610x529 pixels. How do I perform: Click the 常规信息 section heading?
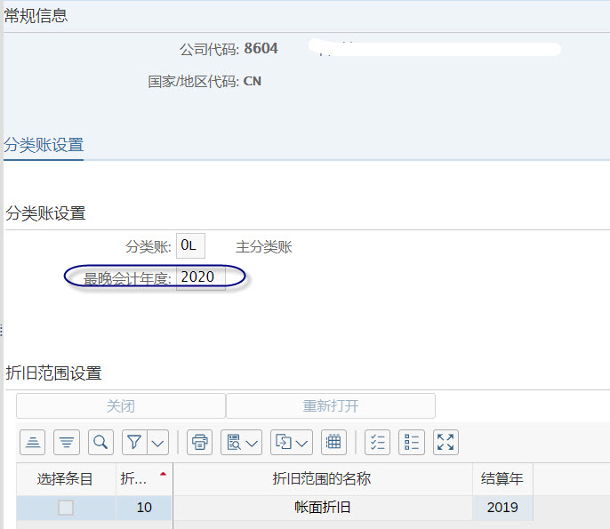click(36, 16)
